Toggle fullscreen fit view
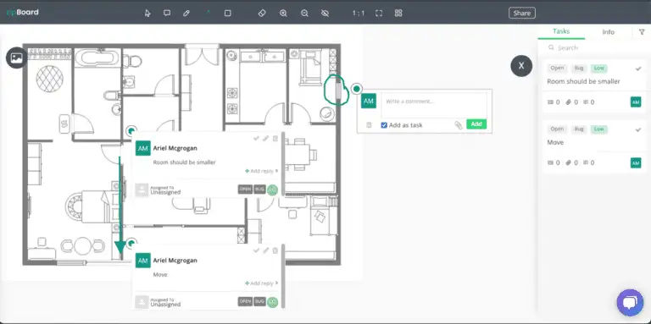 379,14
